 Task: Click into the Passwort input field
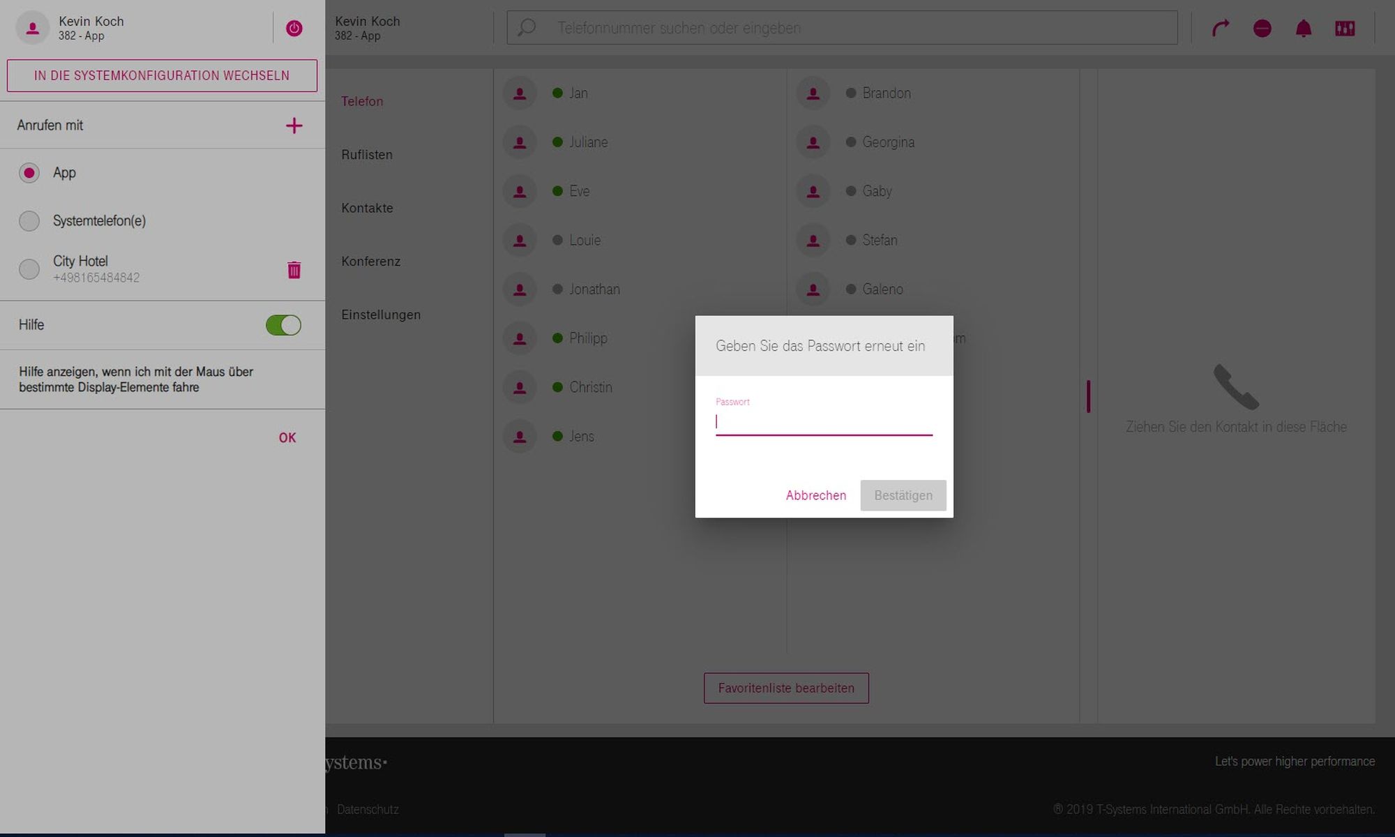[x=823, y=422]
